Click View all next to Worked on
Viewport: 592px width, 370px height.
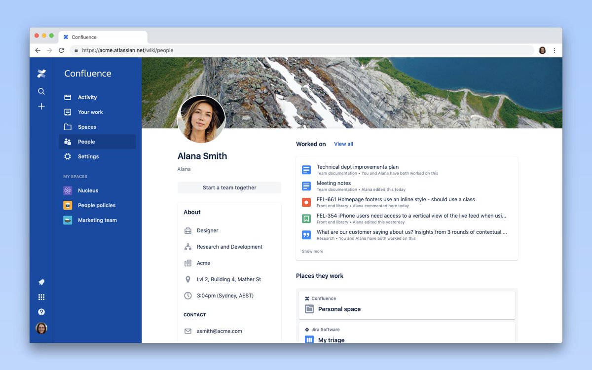point(343,144)
